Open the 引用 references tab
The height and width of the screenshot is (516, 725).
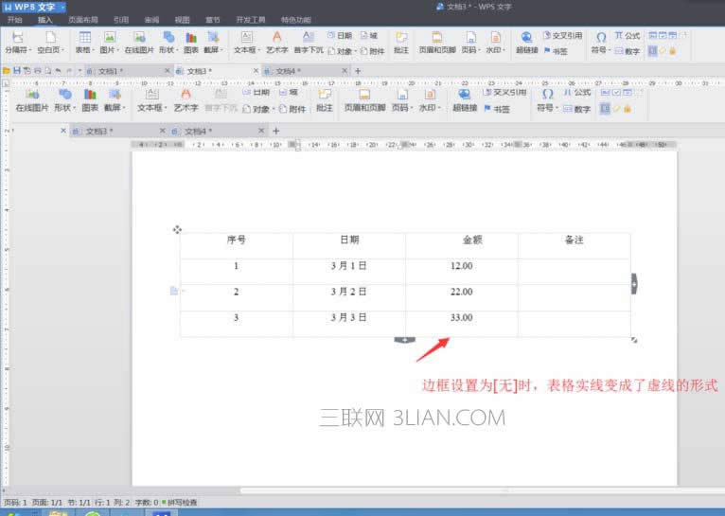click(x=121, y=20)
